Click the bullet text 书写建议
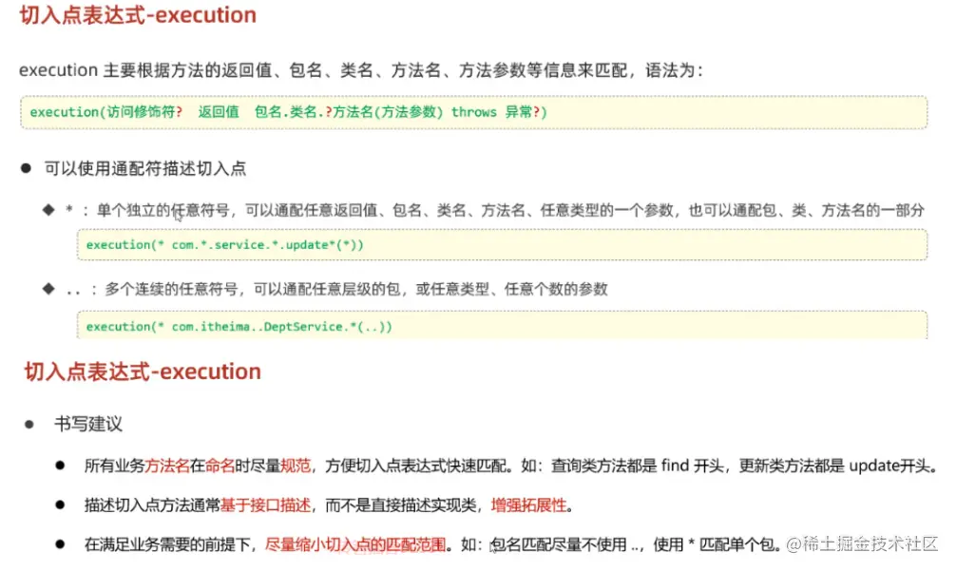 (88, 424)
